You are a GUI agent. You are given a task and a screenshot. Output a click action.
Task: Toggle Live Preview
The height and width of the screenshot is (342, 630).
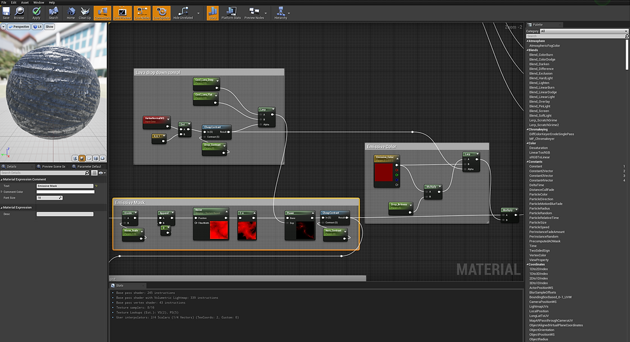pos(122,13)
